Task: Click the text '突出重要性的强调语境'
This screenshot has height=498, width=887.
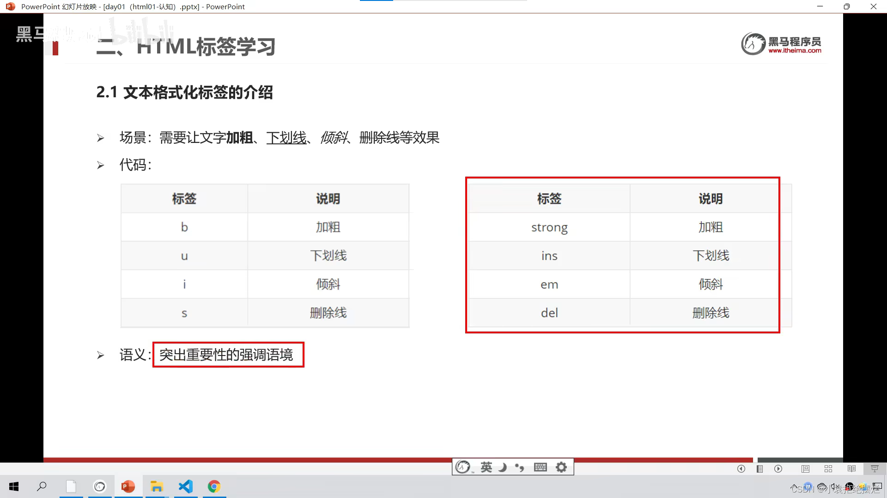Action: coord(226,355)
